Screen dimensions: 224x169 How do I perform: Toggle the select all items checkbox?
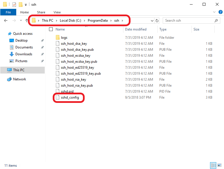pos(51,29)
